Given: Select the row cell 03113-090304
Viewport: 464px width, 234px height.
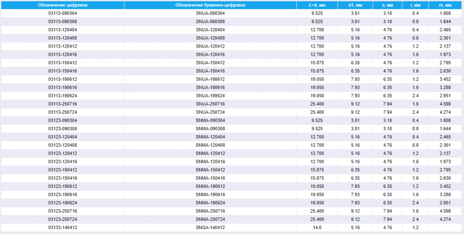Looking at the screenshot, I should point(63,13).
